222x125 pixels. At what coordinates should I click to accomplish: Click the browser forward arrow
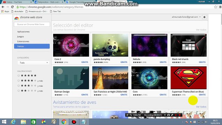click(8, 7)
